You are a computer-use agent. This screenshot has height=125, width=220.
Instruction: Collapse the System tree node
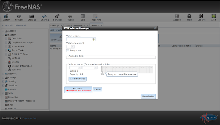point(3,35)
